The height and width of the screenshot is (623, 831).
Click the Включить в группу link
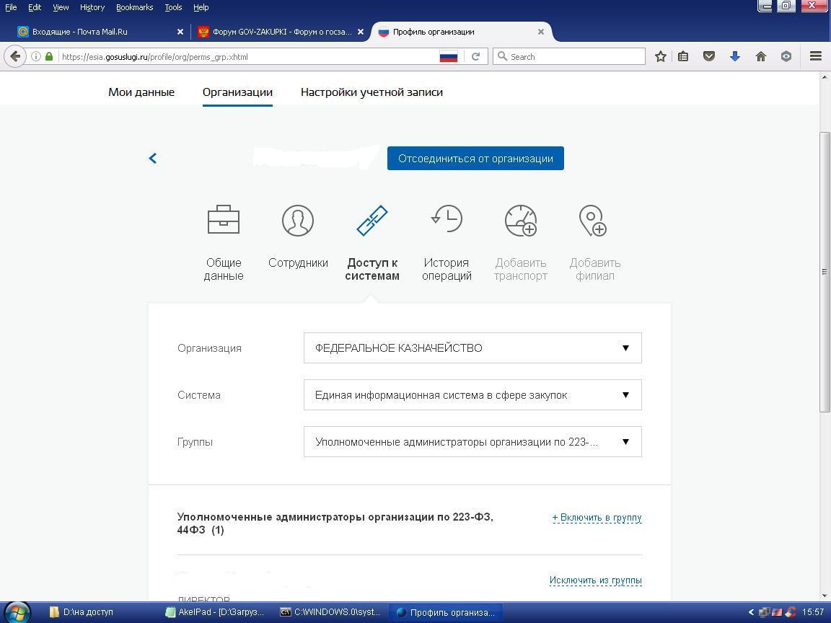click(597, 518)
